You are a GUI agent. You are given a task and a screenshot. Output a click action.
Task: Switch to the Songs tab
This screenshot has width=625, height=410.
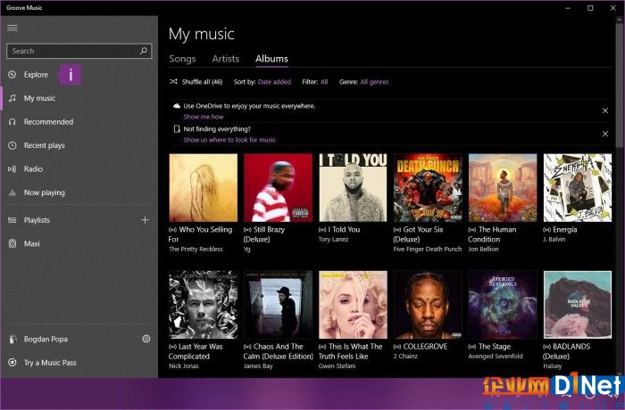pyautogui.click(x=182, y=59)
